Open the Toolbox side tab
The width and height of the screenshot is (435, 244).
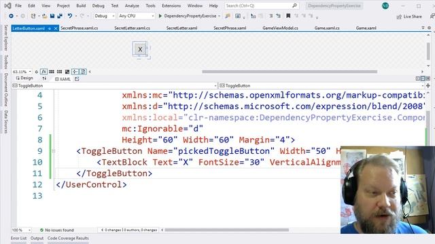coord(5,62)
